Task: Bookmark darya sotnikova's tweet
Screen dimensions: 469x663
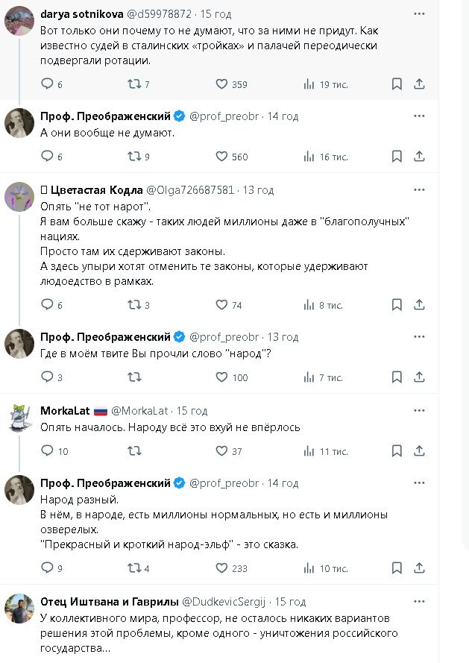Action: click(397, 84)
